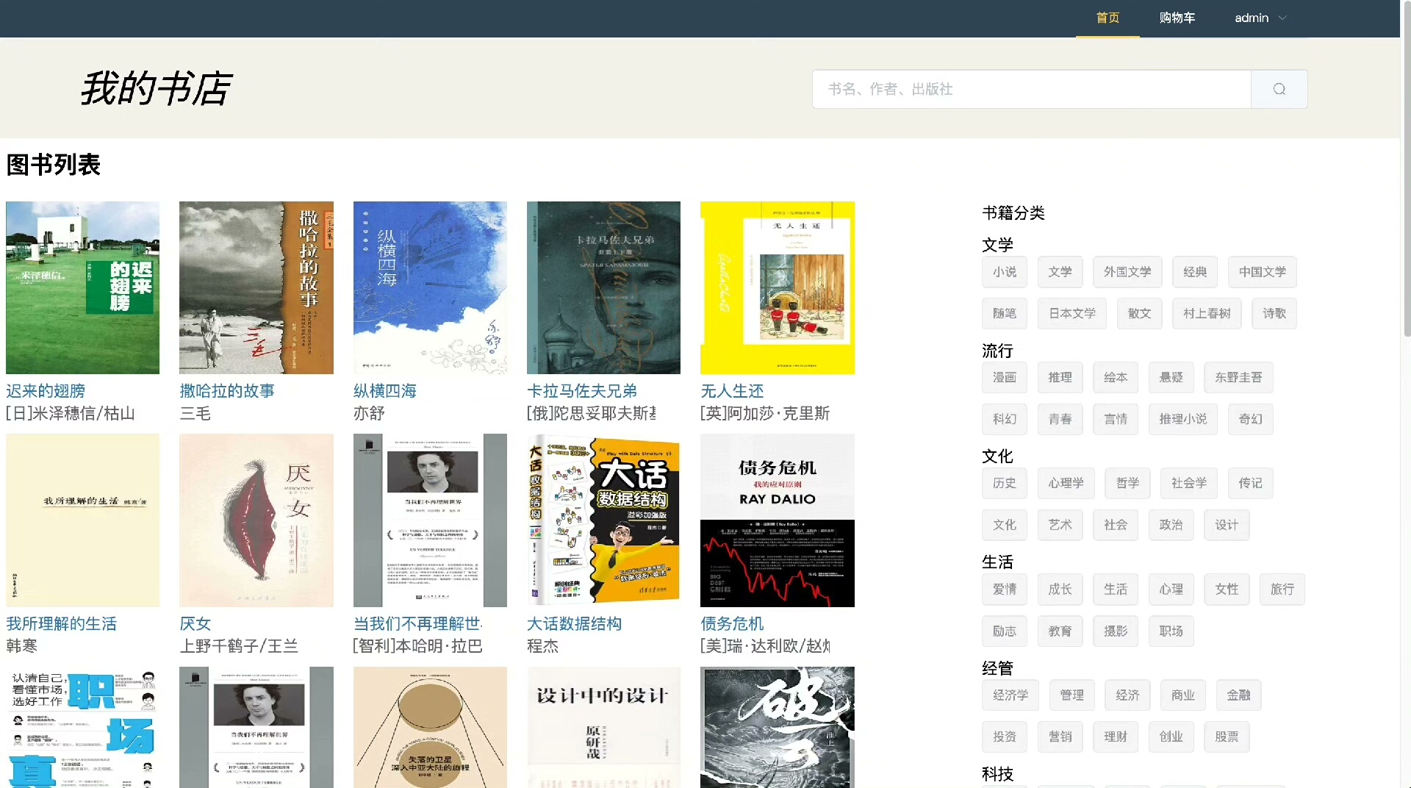Click the 厌女 title link
The image size is (1411, 788).
[195, 624]
